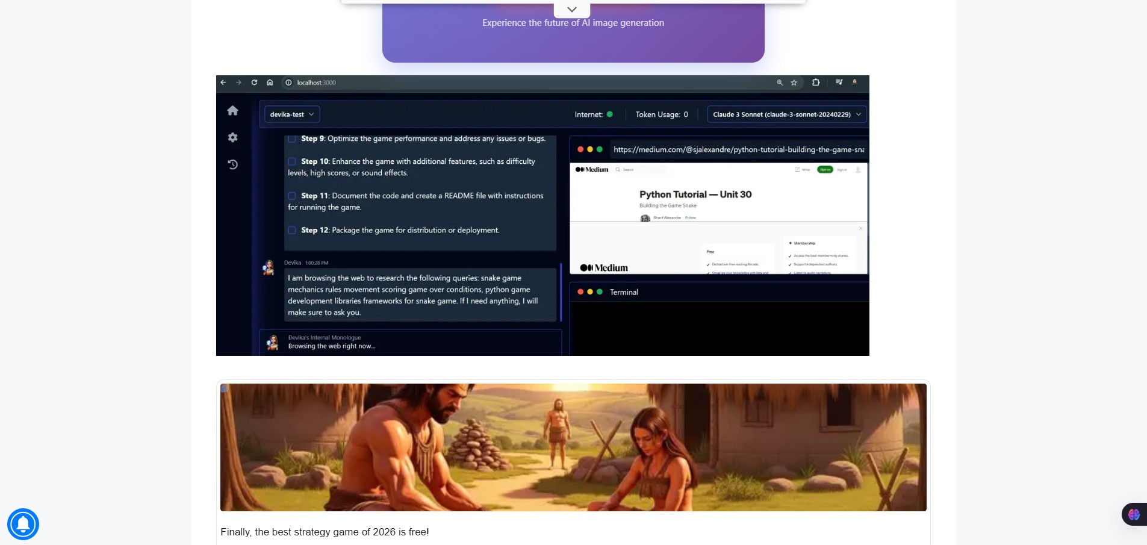Click the green Sign up button on Medium
The height and width of the screenshot is (545, 1147).
(825, 170)
